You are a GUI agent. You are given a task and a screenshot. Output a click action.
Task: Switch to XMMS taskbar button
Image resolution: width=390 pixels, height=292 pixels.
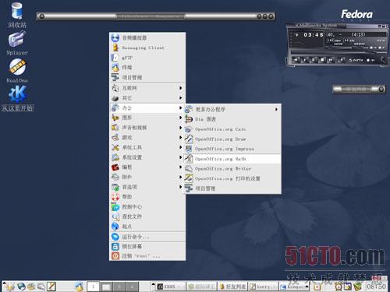click(x=171, y=287)
